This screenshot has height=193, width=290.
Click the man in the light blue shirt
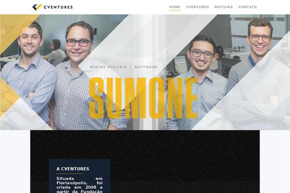(x=28, y=74)
